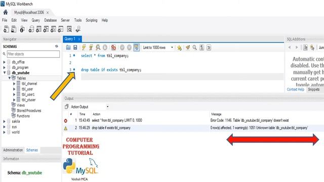Screen dimensions: 324x182
Task: Open find panel magnifier in editor toolbar
Action: 194,48
